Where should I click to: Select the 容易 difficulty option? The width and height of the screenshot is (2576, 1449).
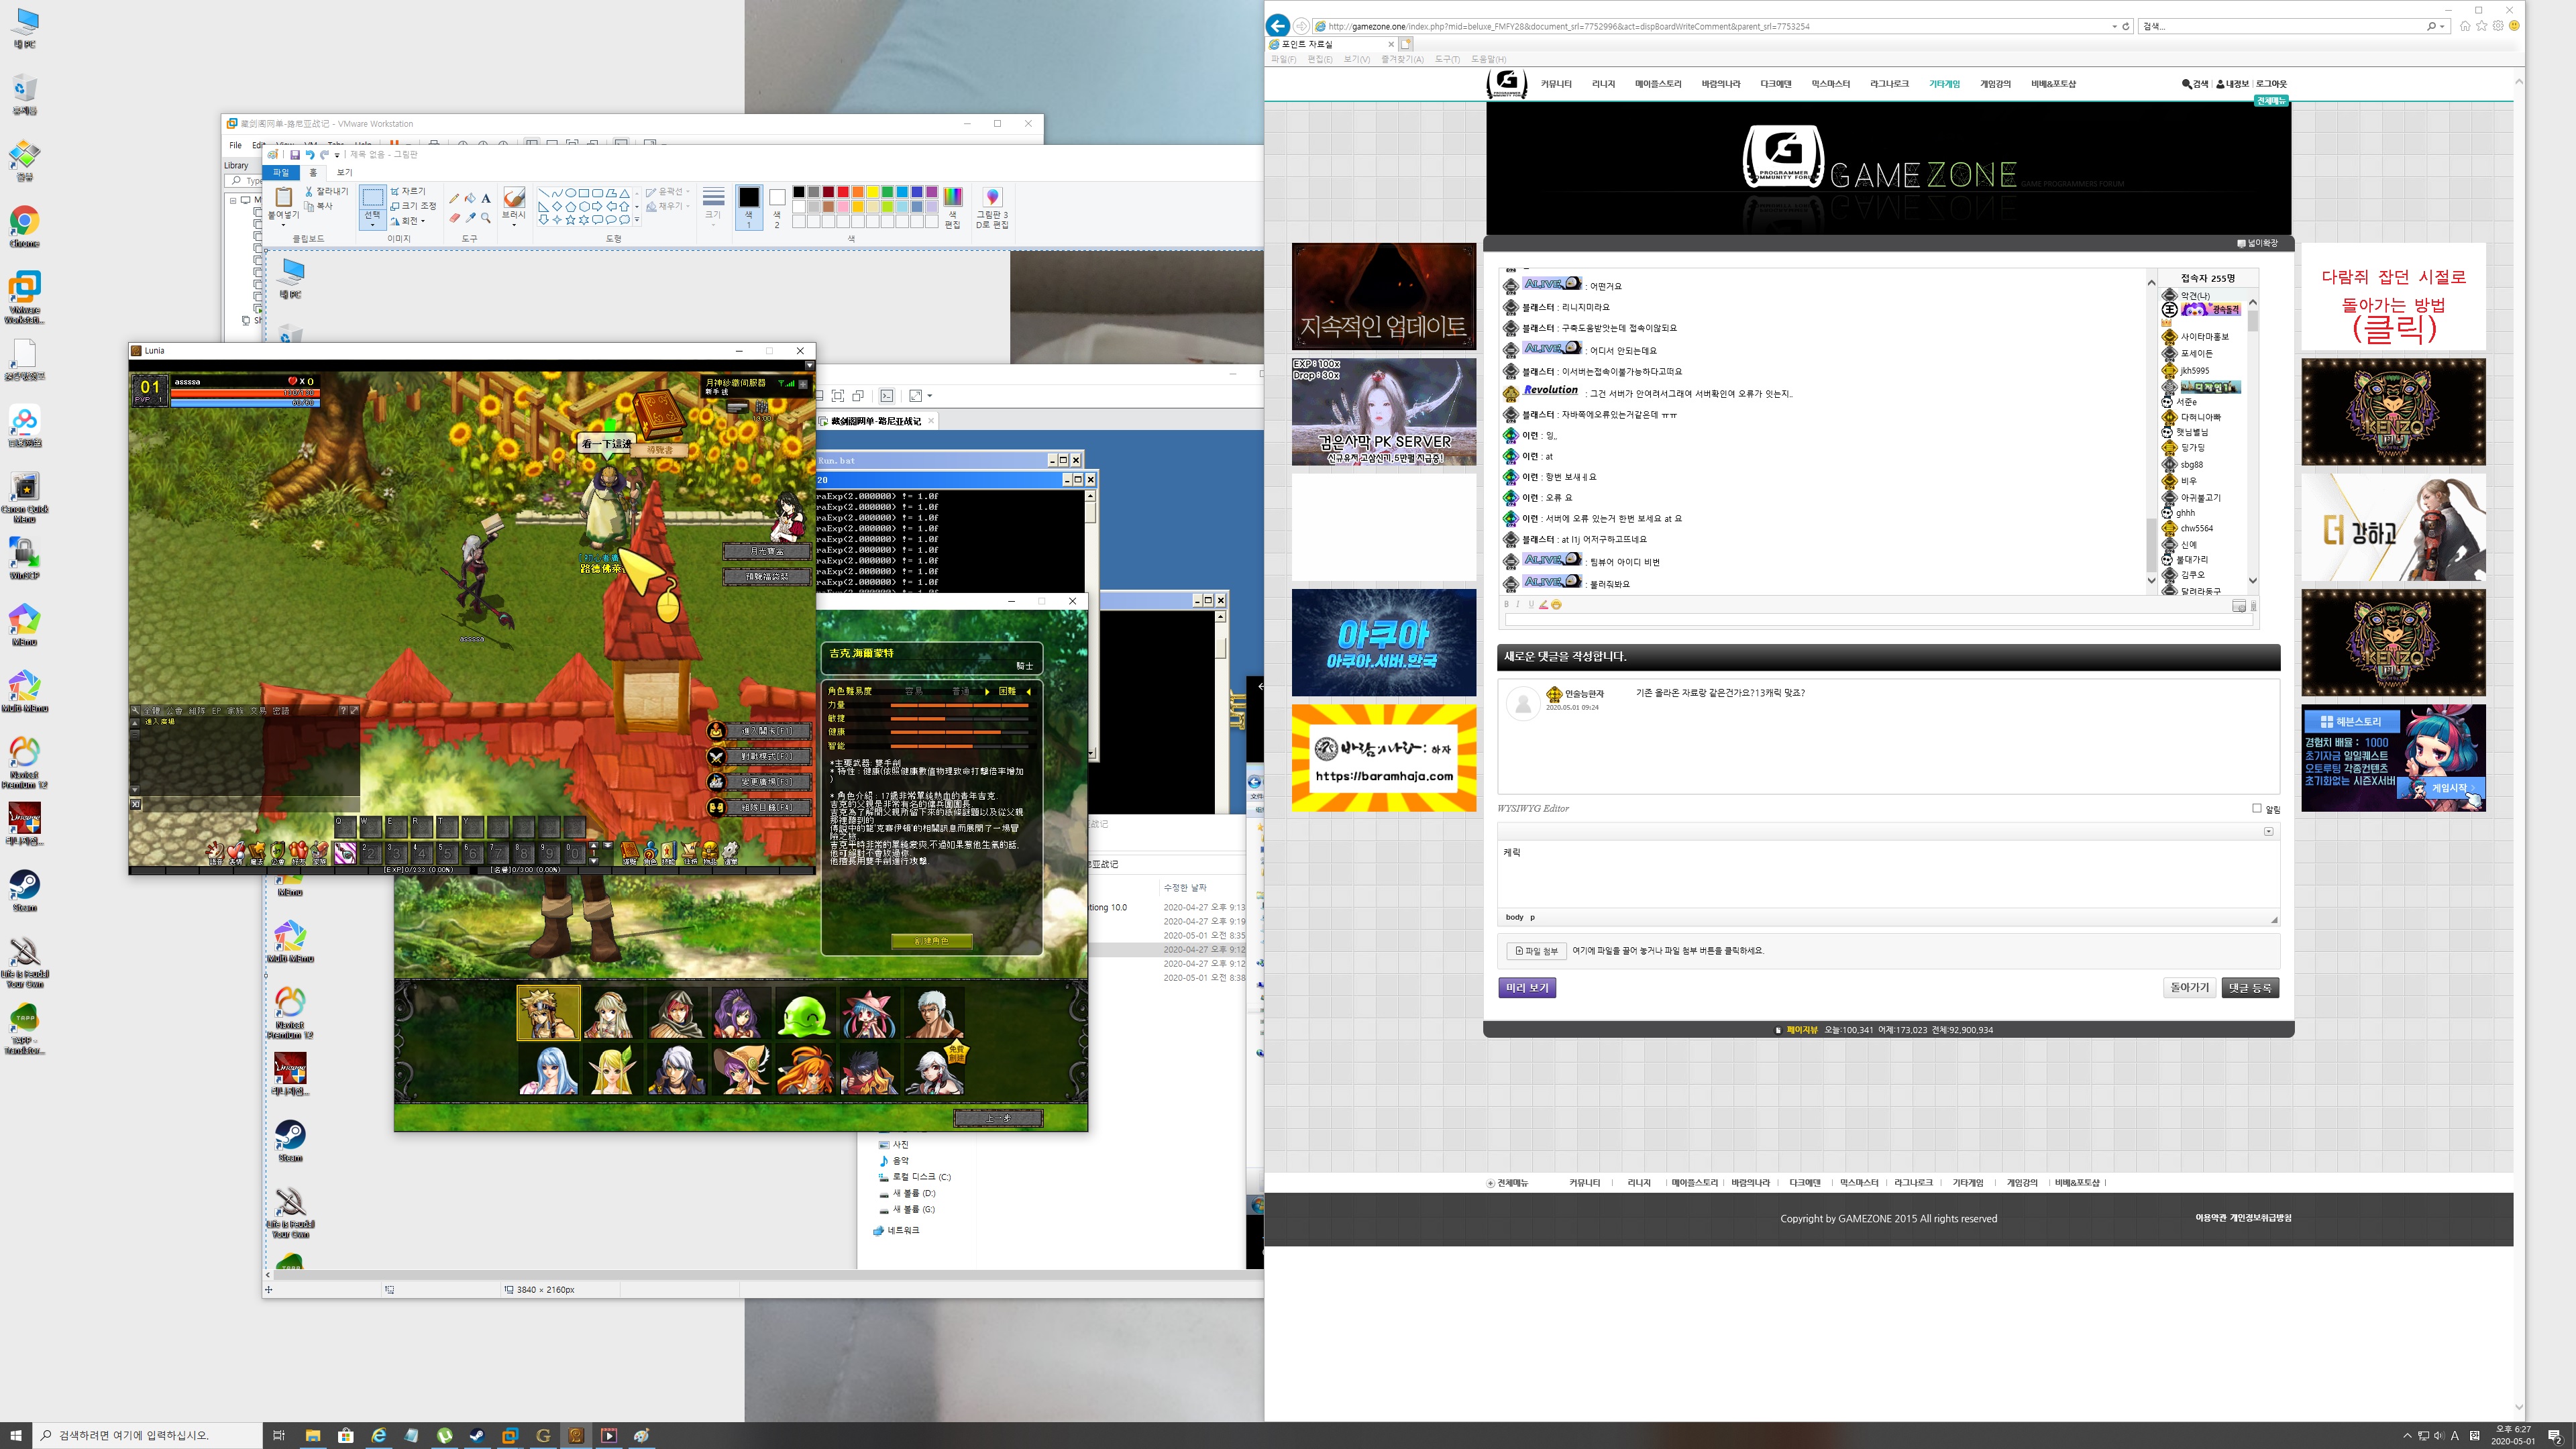point(913,691)
